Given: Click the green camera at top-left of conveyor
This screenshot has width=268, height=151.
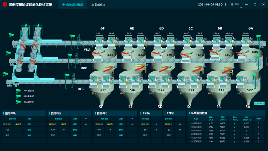Looking at the screenshot, I should [11, 35].
